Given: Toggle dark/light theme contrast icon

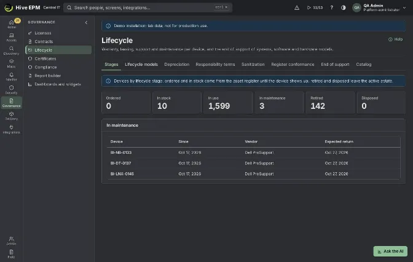Looking at the screenshot, I should (343, 7).
